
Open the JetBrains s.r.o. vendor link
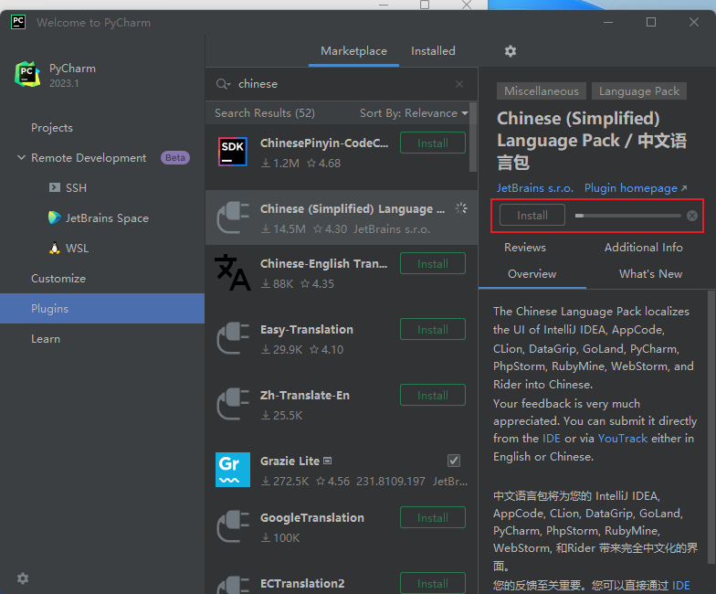coord(535,188)
